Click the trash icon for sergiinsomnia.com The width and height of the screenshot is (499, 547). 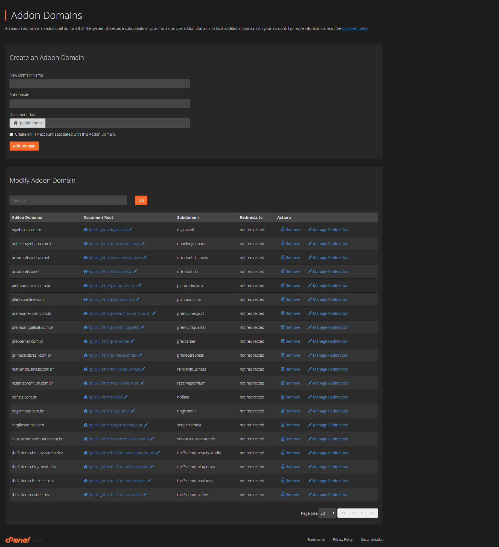point(283,425)
